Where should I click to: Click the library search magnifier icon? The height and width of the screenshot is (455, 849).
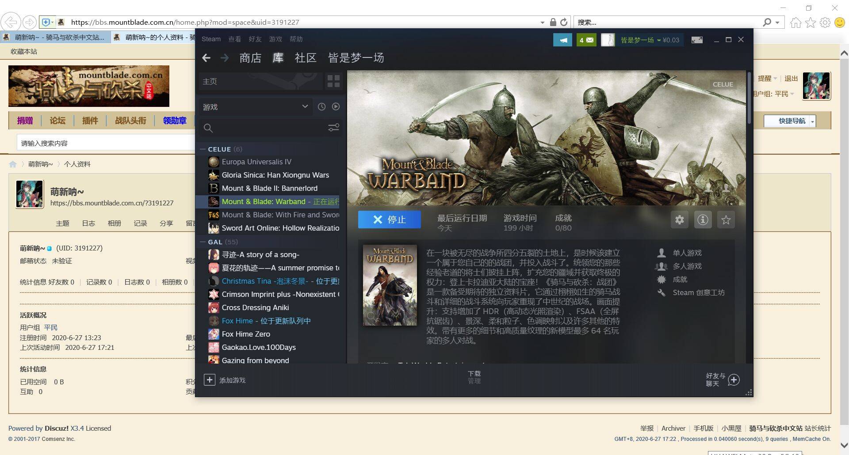pos(208,128)
